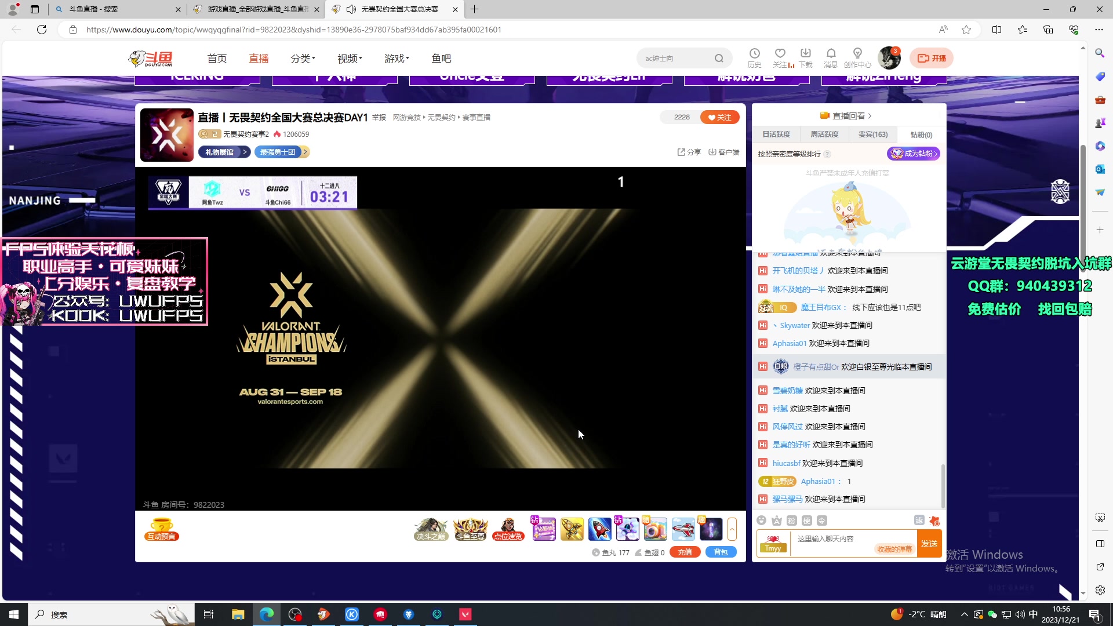Click the 网游竞技 category breadcrumb
Screen dimensions: 1113x626
pos(406,118)
